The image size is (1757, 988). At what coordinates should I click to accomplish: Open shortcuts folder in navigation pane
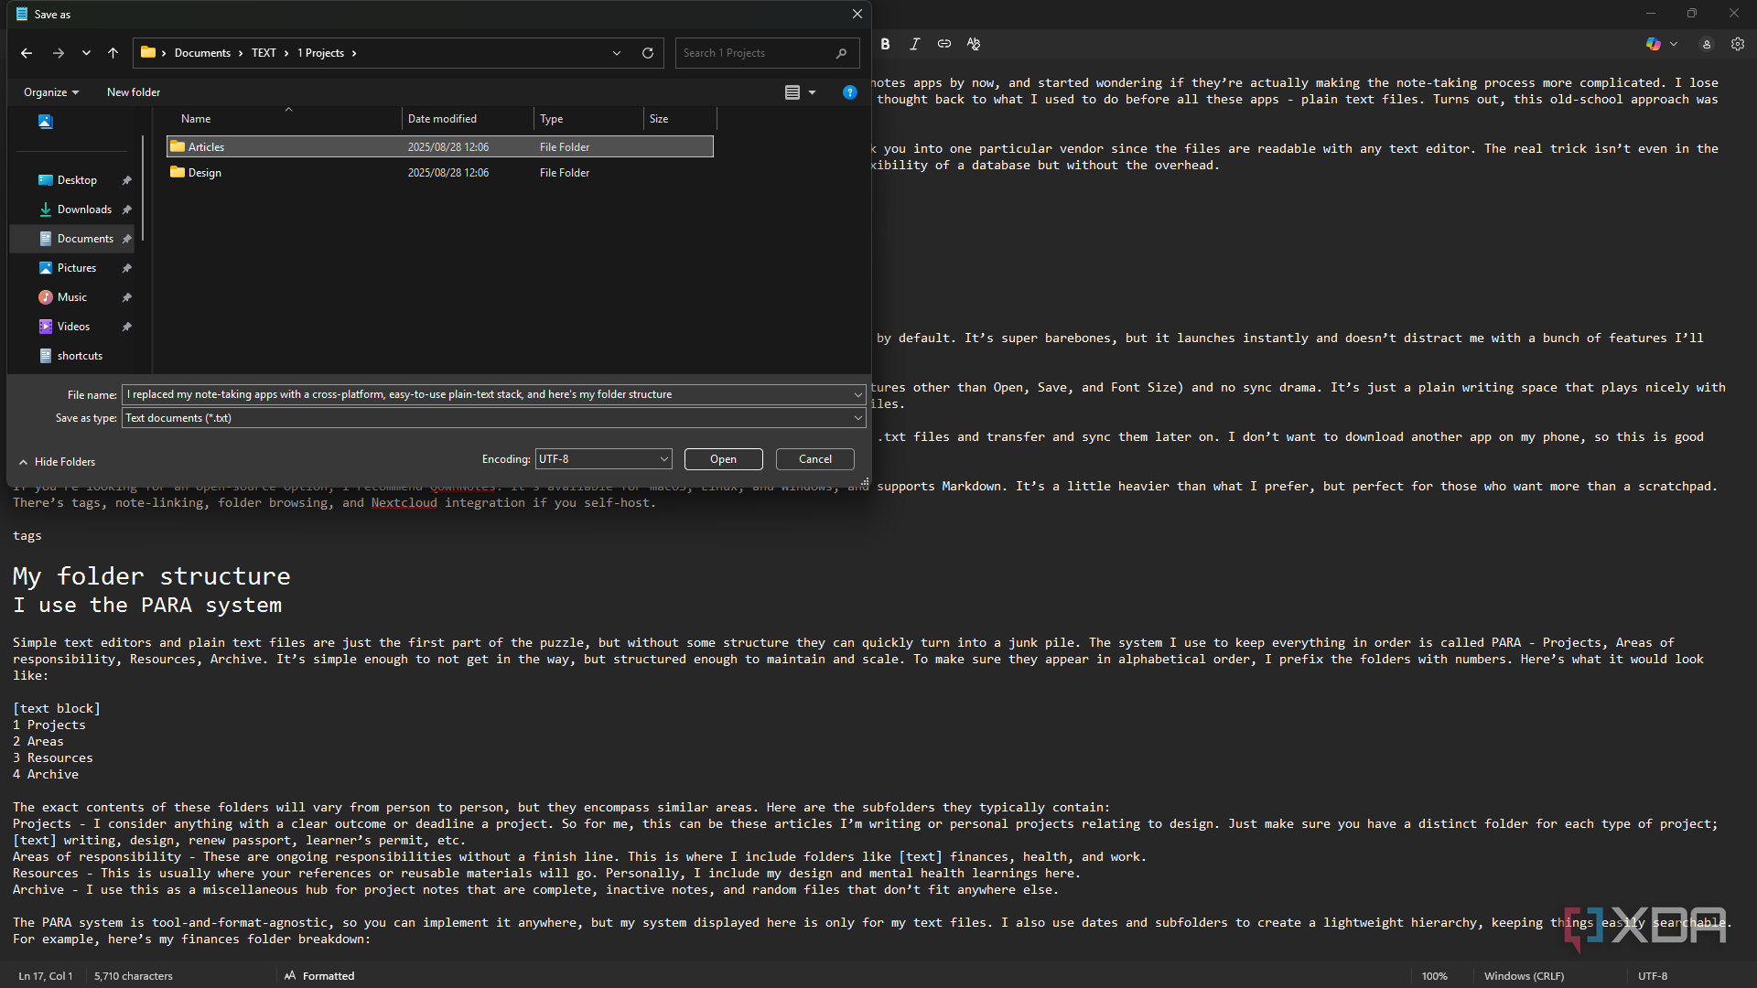click(80, 356)
